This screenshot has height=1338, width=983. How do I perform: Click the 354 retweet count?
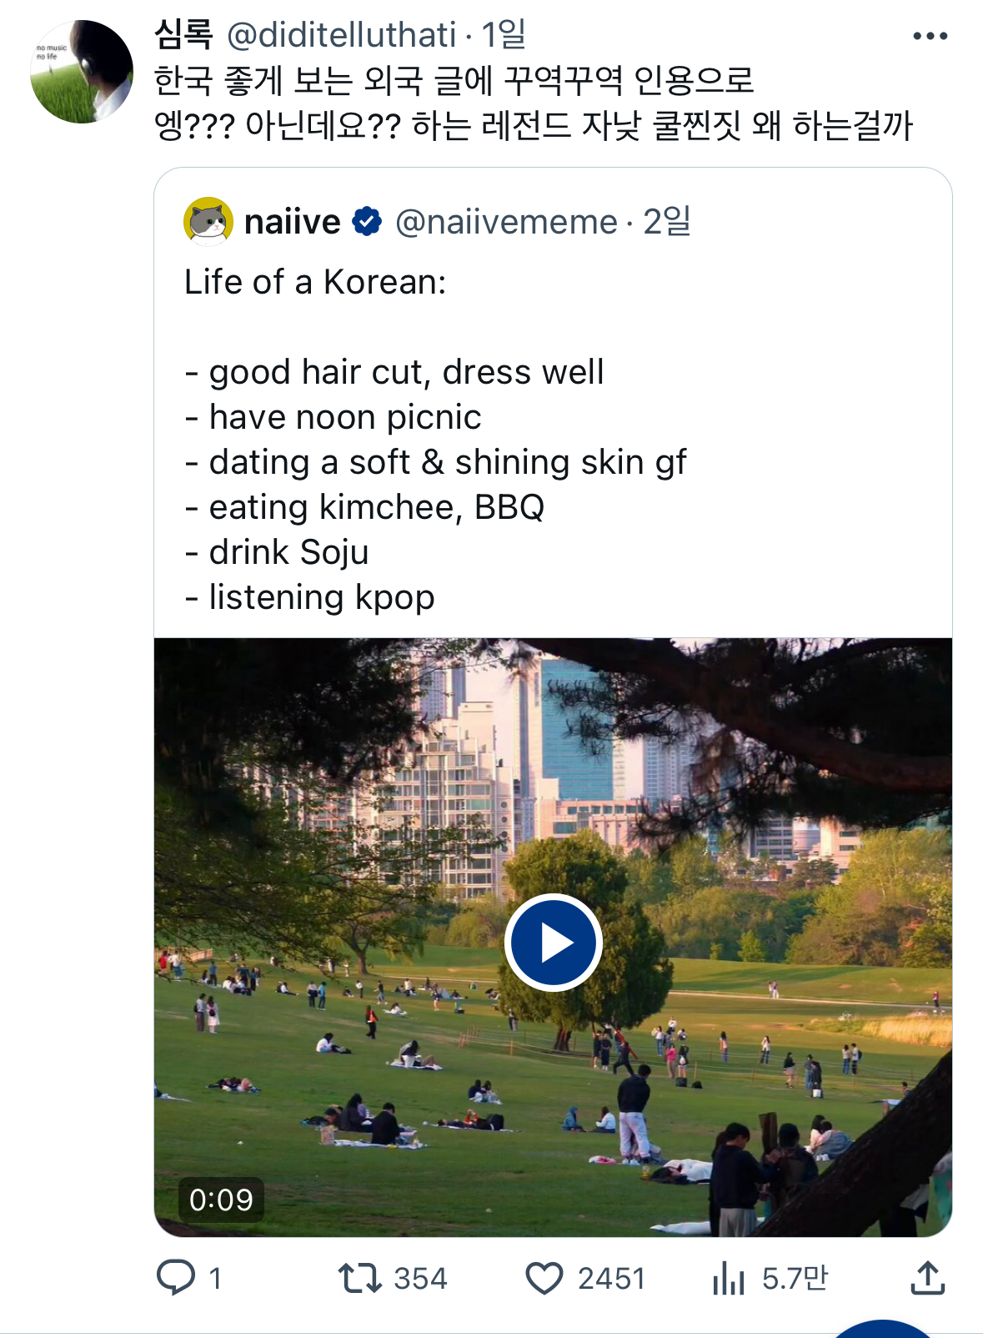pos(420,1278)
